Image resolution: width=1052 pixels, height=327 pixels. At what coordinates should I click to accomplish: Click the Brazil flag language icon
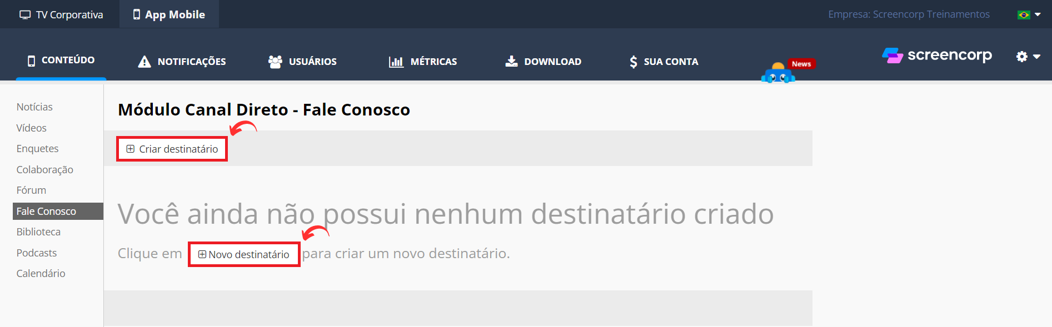[1024, 15]
